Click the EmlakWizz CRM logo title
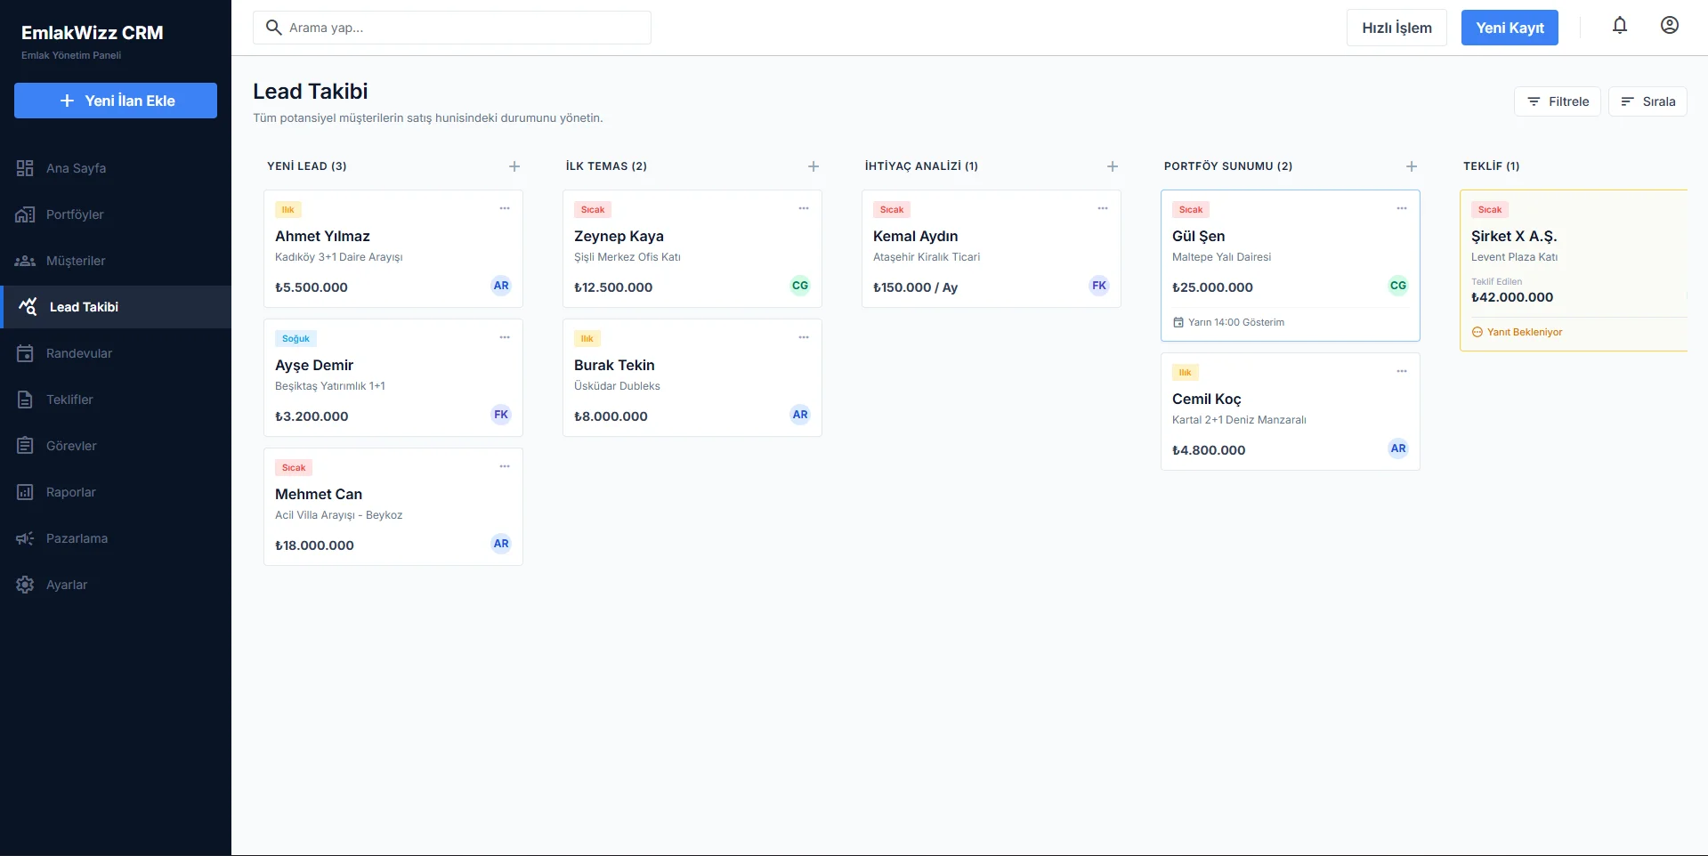The width and height of the screenshot is (1708, 856). (x=93, y=33)
